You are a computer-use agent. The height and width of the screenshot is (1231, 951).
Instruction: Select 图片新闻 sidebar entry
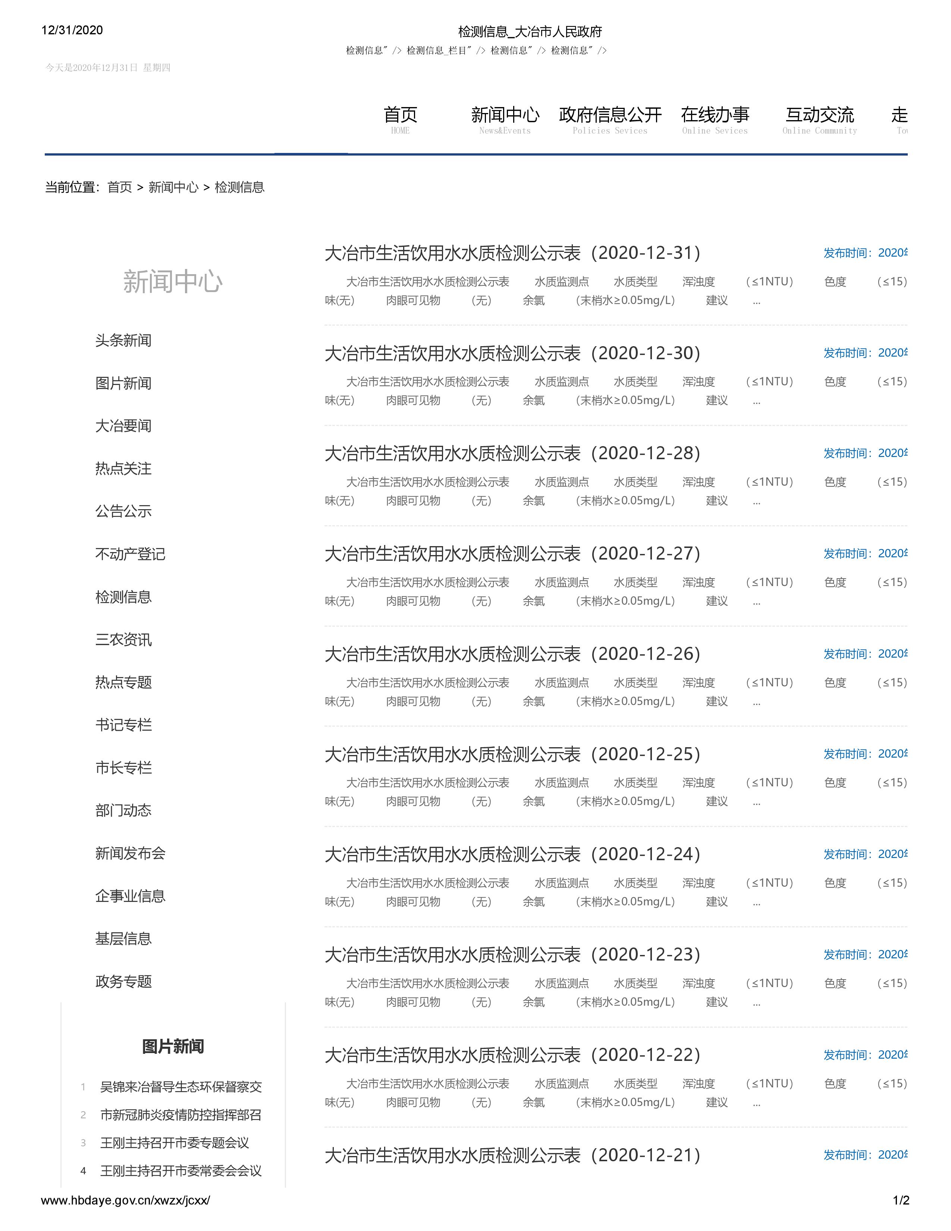click(123, 383)
